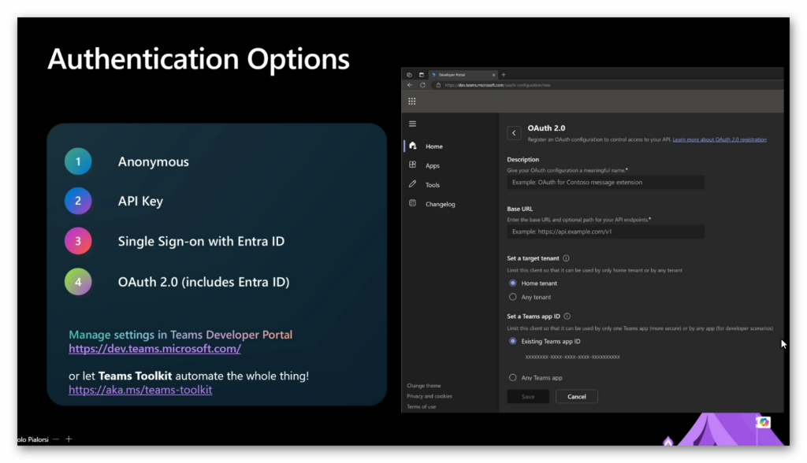Collapse the hamburger navigation menu

(412, 124)
